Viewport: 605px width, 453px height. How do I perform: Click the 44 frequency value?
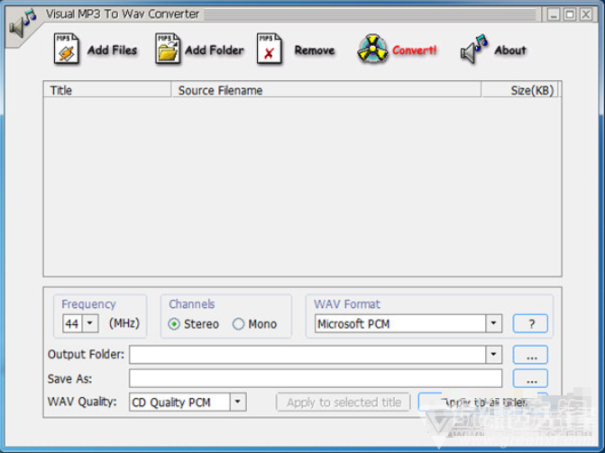(x=72, y=324)
